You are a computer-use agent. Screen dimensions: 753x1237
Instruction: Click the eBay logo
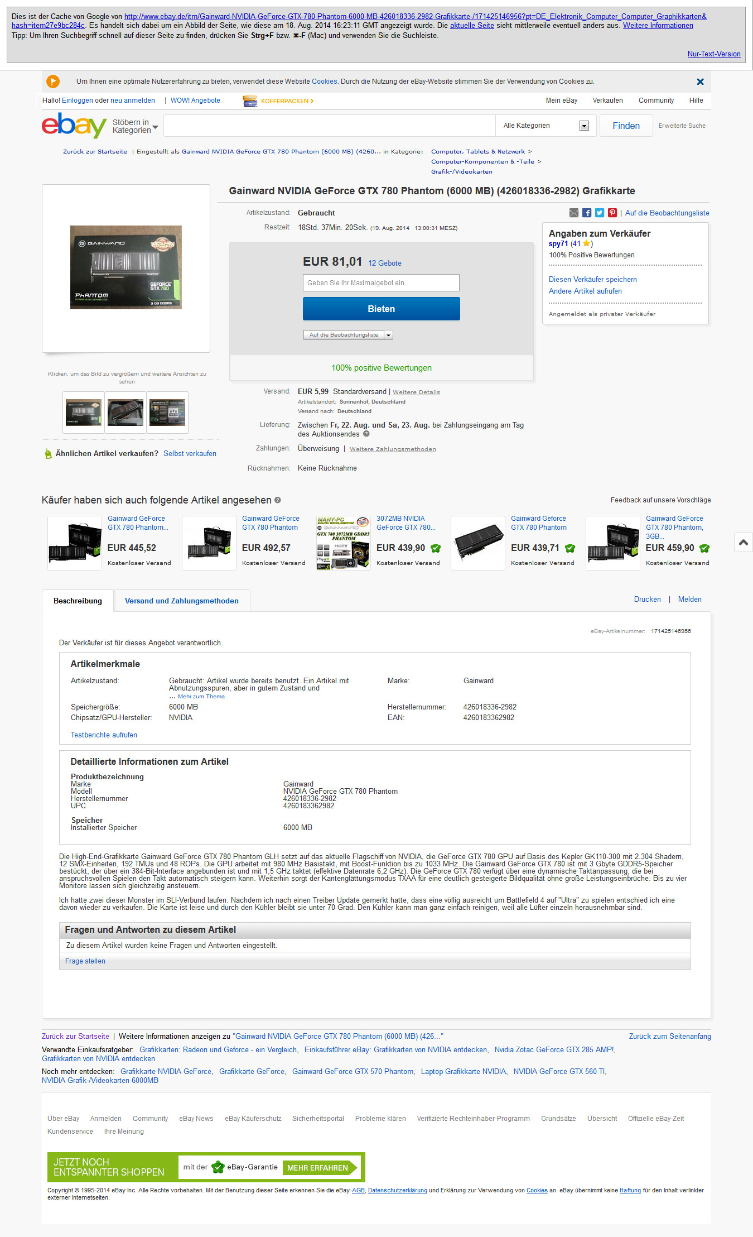(74, 125)
